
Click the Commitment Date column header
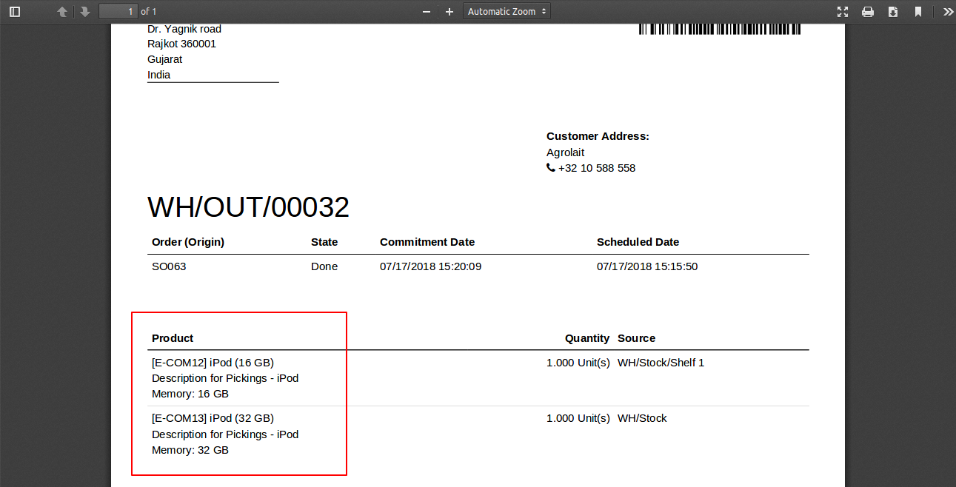427,242
